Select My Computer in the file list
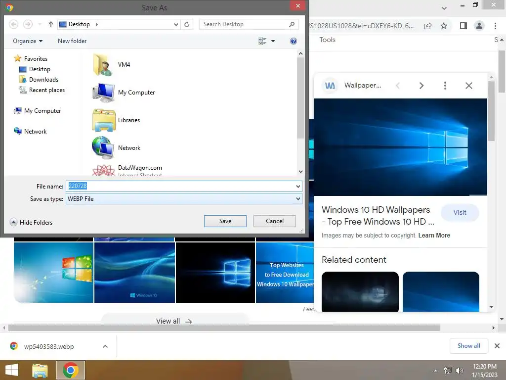Image resolution: width=506 pixels, height=380 pixels. [124, 93]
